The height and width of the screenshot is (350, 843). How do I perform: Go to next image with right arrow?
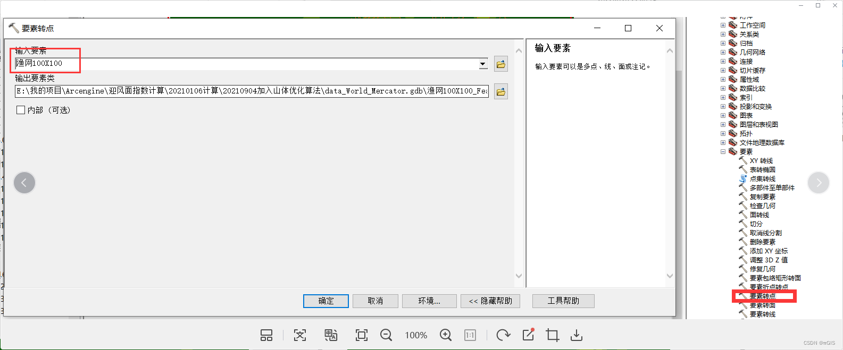coord(819,183)
